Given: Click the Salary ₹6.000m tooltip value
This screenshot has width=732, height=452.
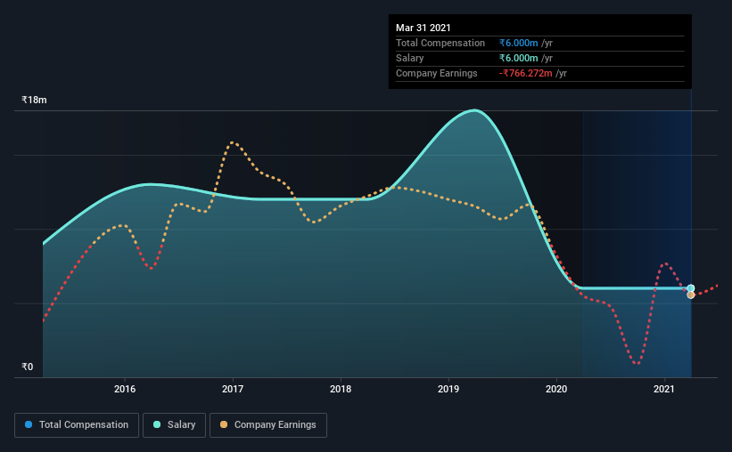Looking at the screenshot, I should pos(518,58).
